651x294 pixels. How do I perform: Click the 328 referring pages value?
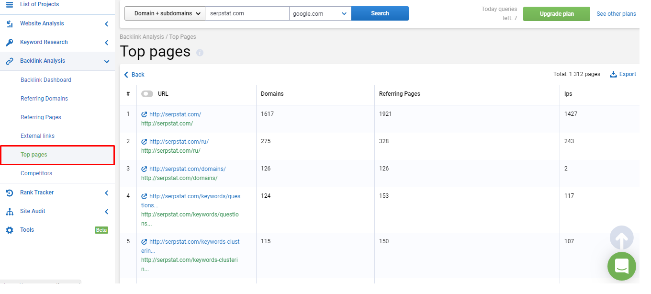pos(384,141)
